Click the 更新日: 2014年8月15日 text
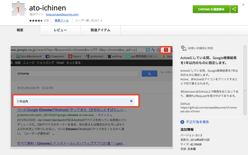248x155 pixels. tap(195, 140)
